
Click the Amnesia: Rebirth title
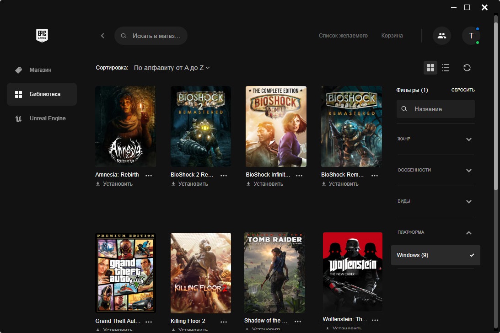(x=117, y=175)
